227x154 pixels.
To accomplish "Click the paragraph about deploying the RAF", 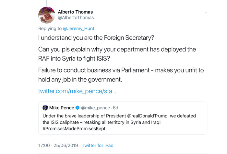I will click(x=117, y=54).
